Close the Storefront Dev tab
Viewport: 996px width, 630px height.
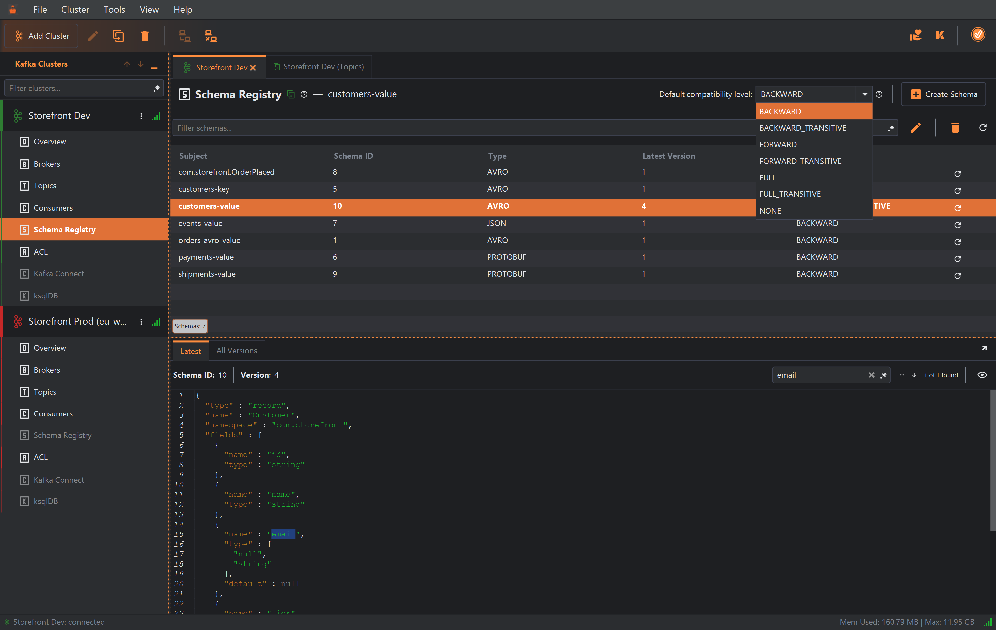pyautogui.click(x=253, y=68)
